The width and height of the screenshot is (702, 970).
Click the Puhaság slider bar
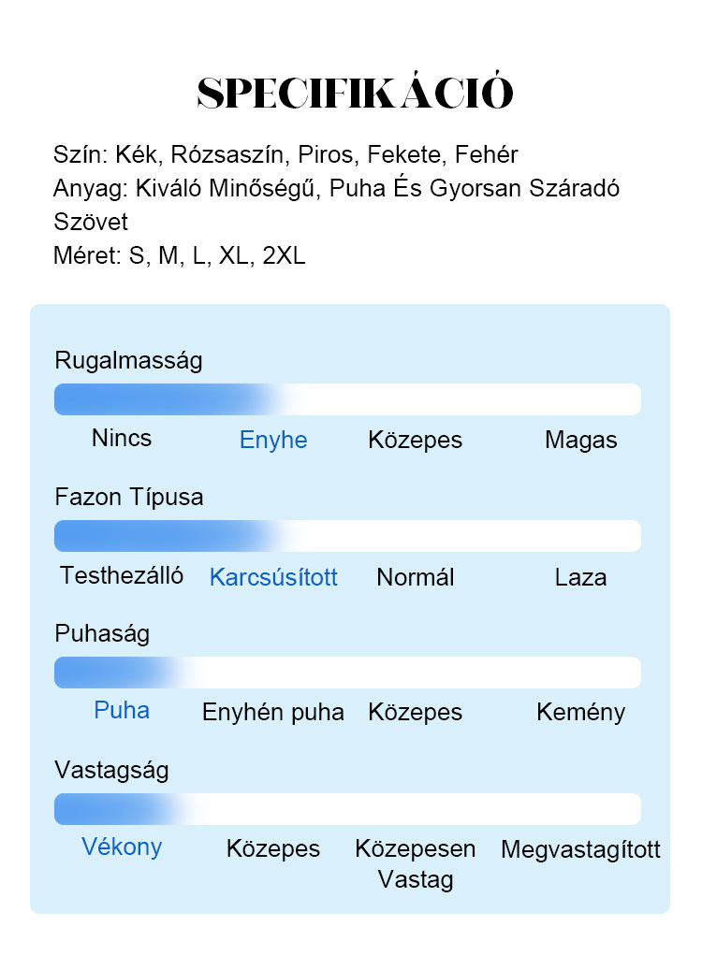pos(347,673)
